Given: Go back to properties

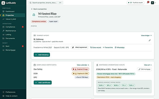Looking at the screenshot, I should [x=39, y=9].
